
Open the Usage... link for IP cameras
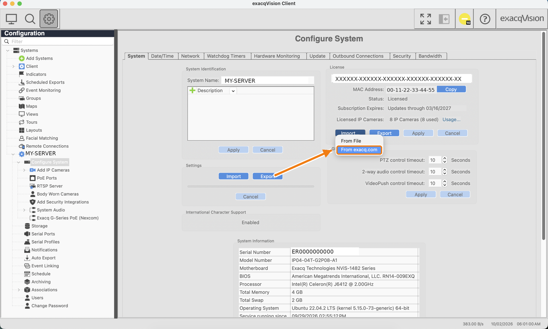pyautogui.click(x=451, y=120)
